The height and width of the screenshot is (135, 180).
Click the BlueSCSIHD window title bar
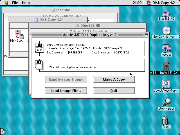87,25
